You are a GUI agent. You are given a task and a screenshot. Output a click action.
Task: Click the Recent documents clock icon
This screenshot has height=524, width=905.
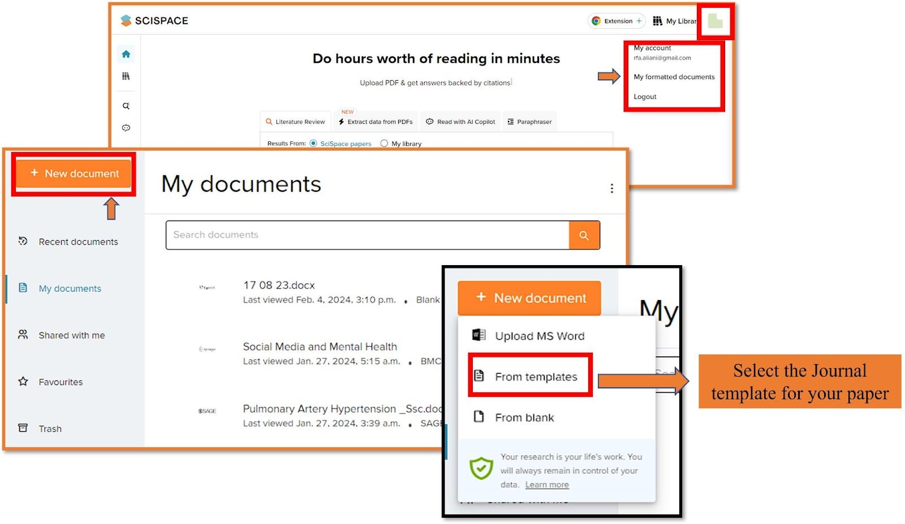coord(23,241)
